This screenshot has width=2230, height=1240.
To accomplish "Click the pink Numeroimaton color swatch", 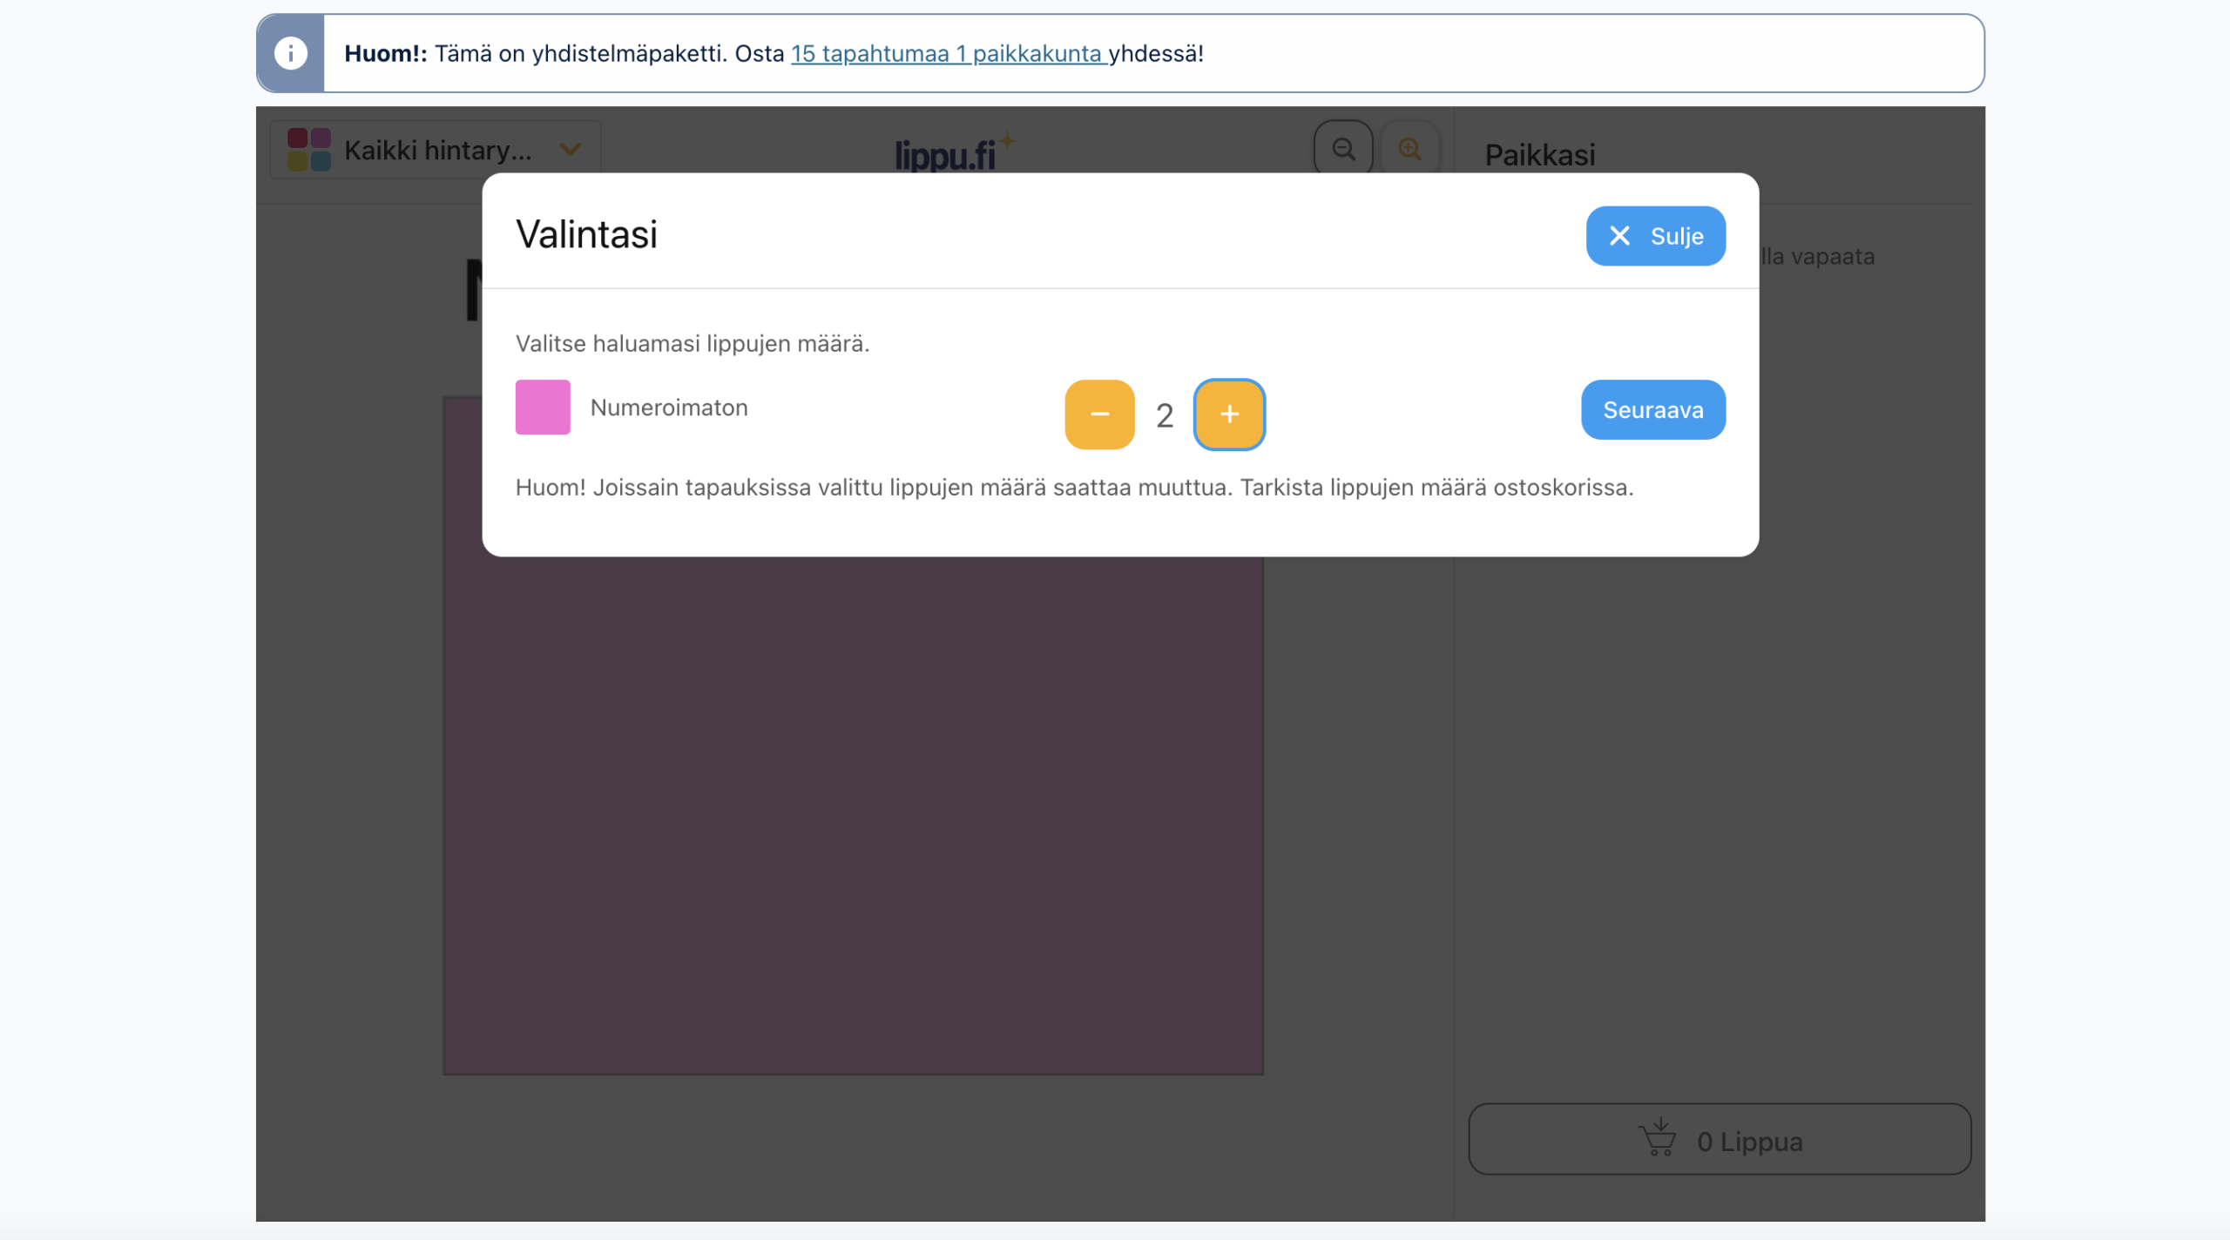I will tap(543, 407).
